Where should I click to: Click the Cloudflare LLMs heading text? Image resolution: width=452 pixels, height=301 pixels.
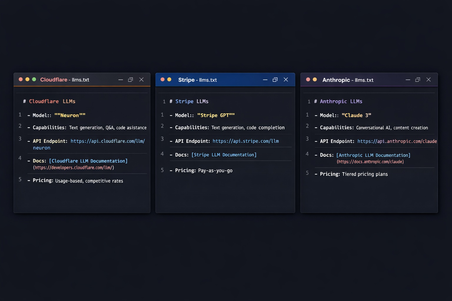point(49,101)
